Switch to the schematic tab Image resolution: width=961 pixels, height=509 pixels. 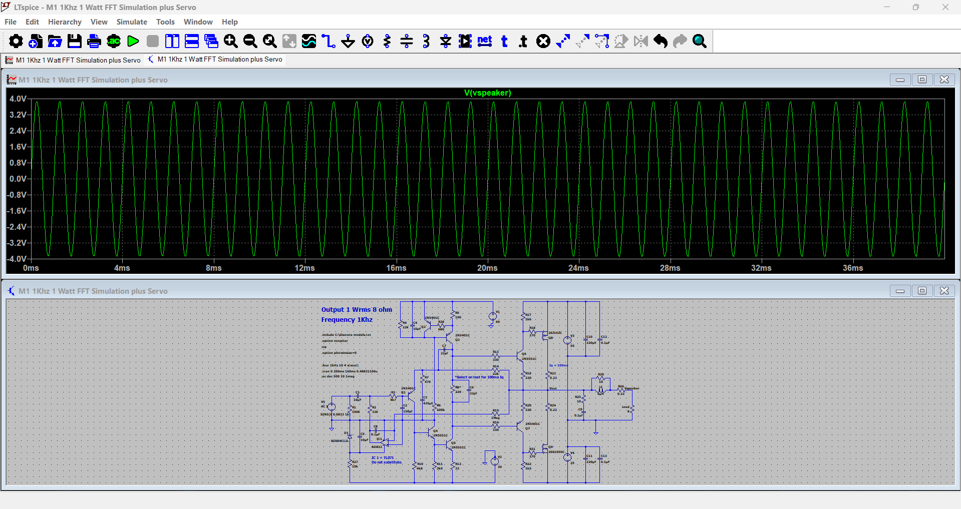pos(215,59)
